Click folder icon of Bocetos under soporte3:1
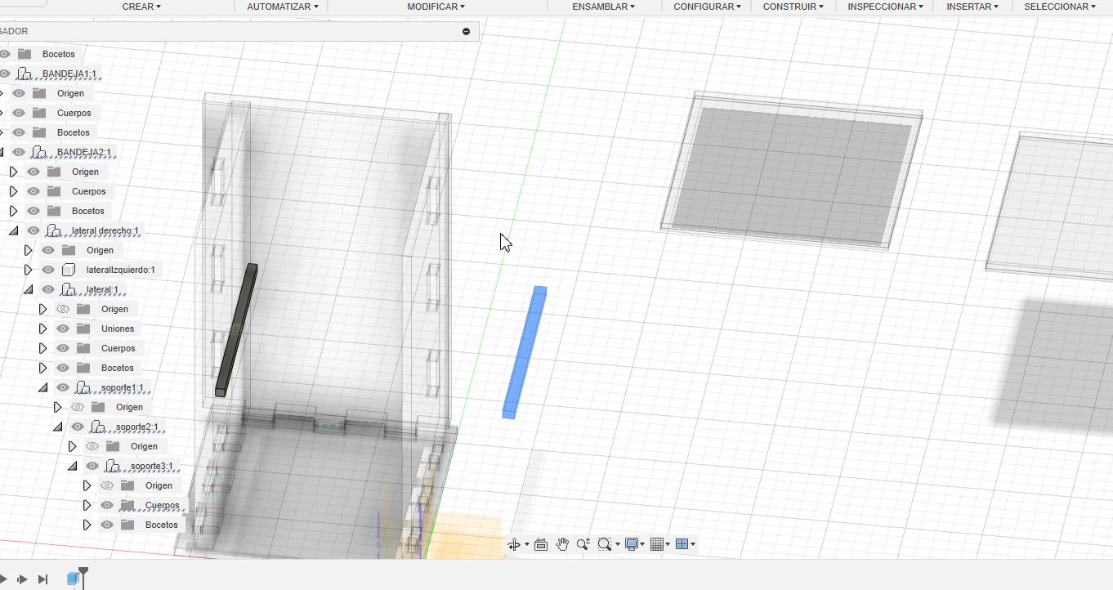Viewport: 1113px width, 590px height. [x=127, y=525]
